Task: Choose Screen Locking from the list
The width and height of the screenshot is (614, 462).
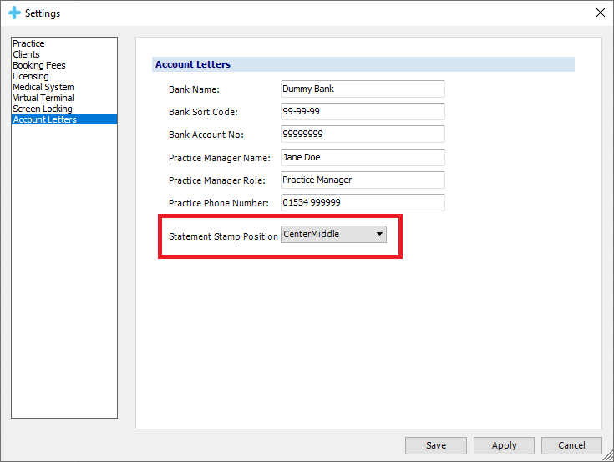Action: [42, 109]
